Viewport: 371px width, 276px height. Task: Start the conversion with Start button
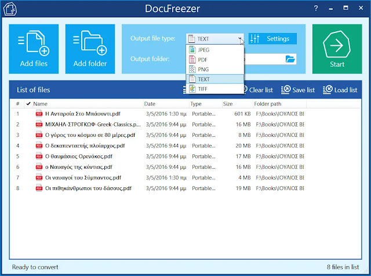pos(337,49)
